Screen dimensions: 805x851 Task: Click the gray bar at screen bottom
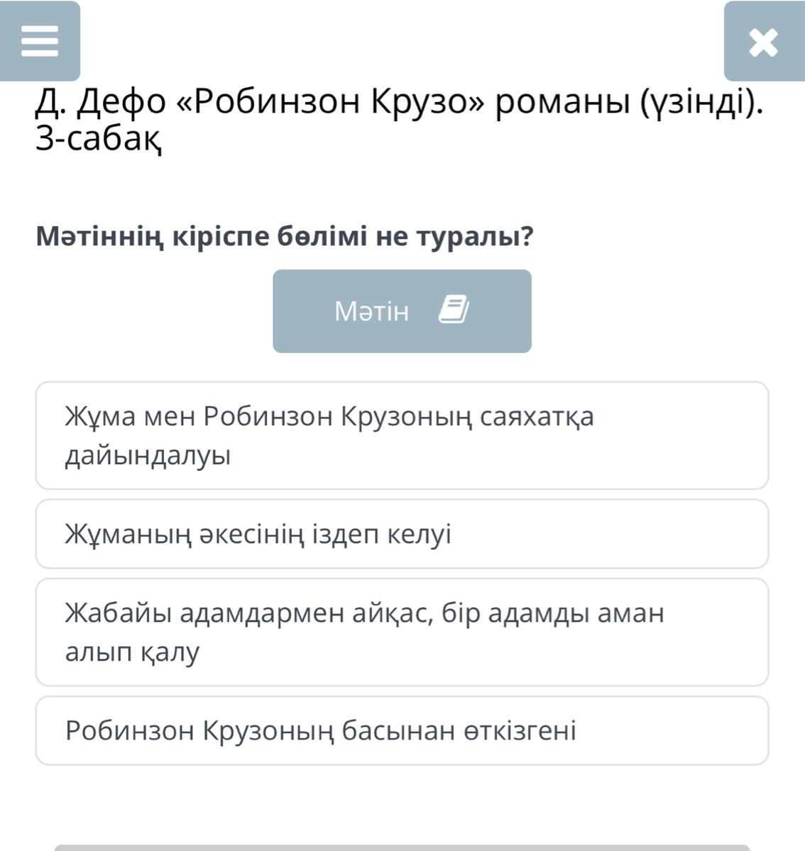(x=402, y=847)
